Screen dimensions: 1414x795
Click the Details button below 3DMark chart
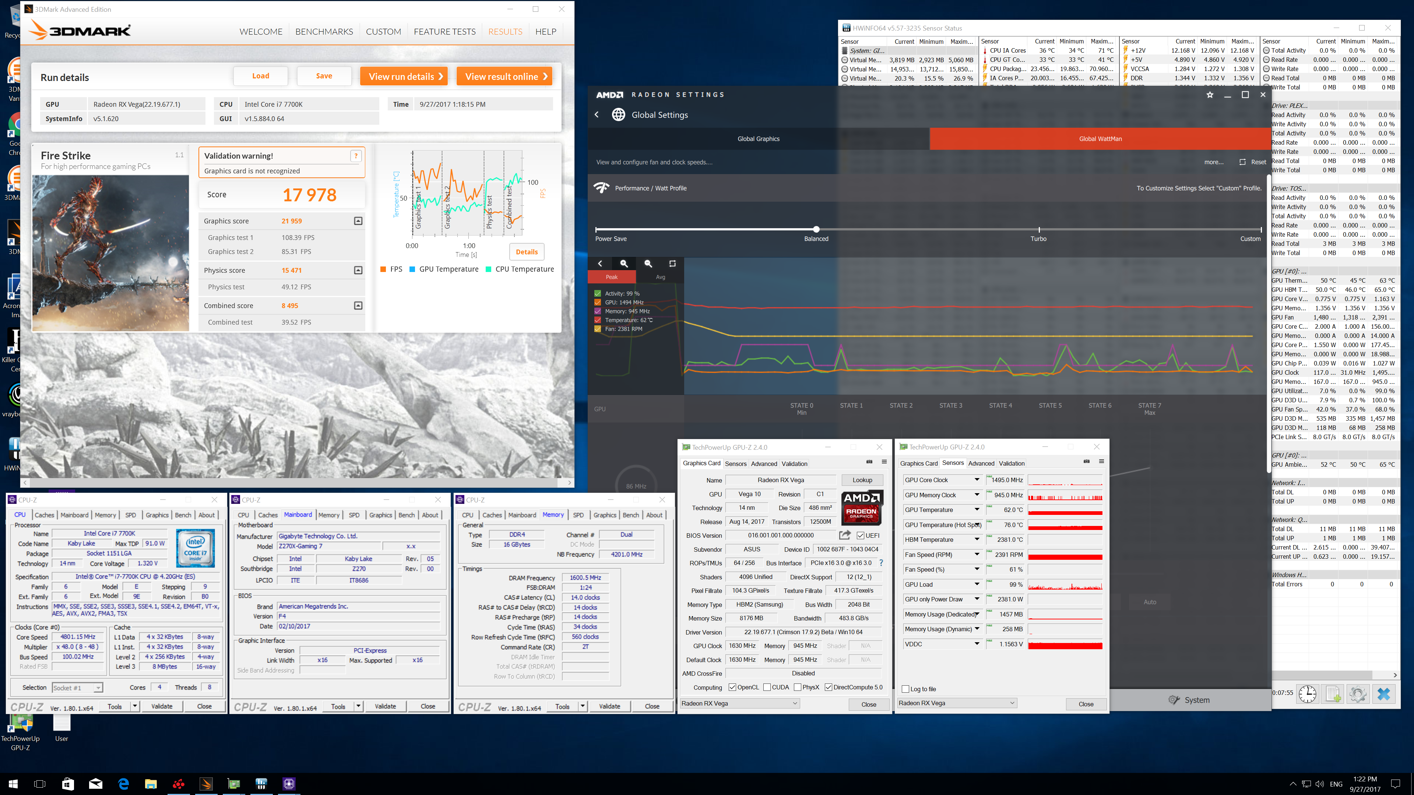pos(527,252)
